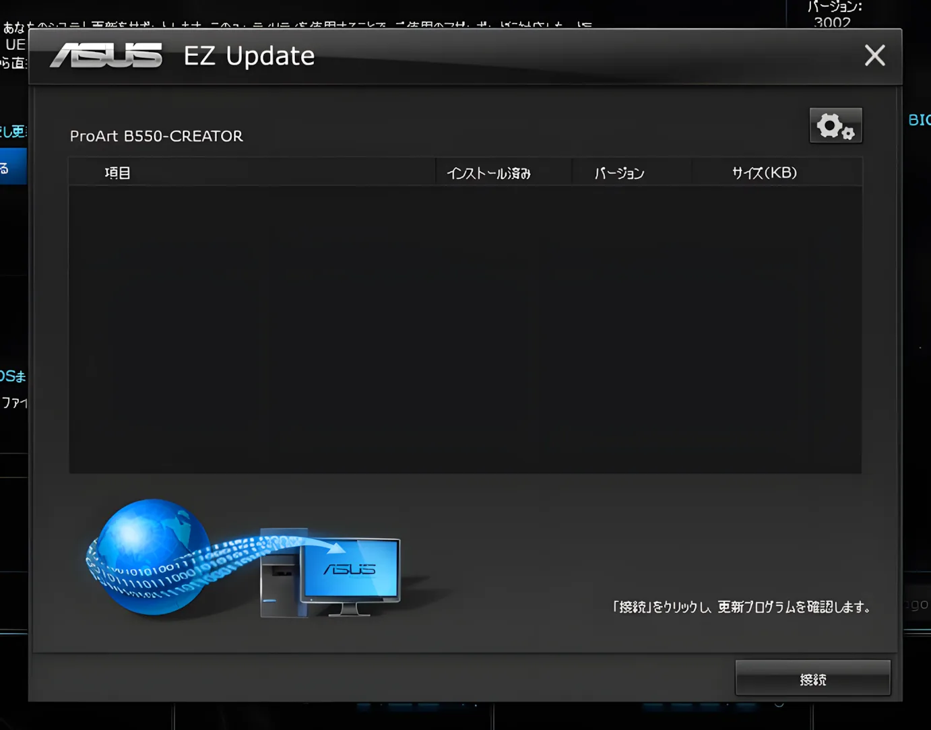Click the 接続 instruction hint text

pos(741,606)
